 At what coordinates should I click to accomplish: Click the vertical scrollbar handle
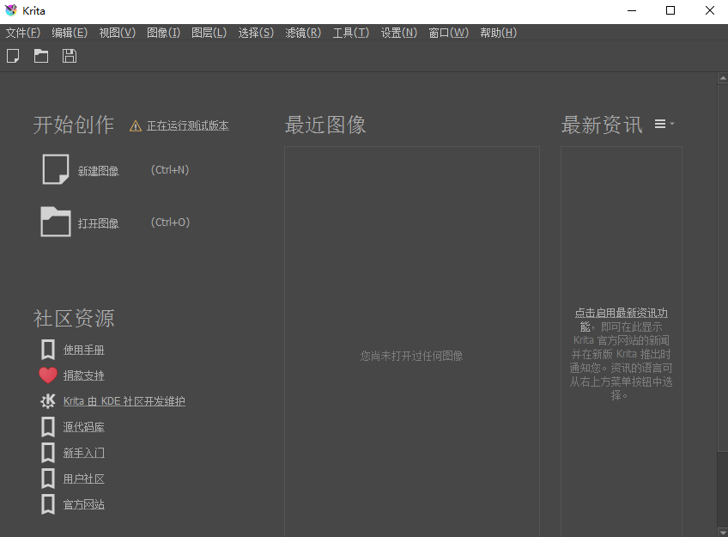pyautogui.click(x=723, y=267)
